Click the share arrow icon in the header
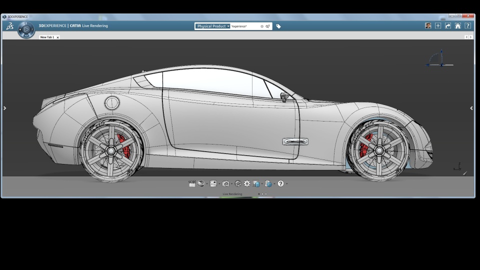 pos(448,26)
